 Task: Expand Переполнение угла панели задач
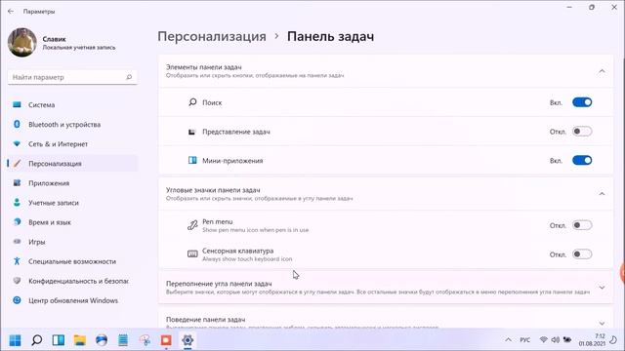coord(602,288)
